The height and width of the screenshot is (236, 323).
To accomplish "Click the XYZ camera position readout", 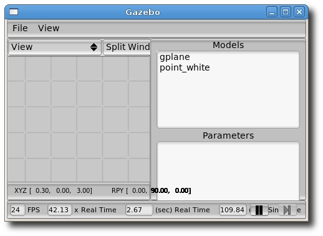I will click(53, 190).
